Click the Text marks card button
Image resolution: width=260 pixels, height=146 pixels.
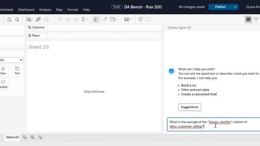tap(17, 71)
